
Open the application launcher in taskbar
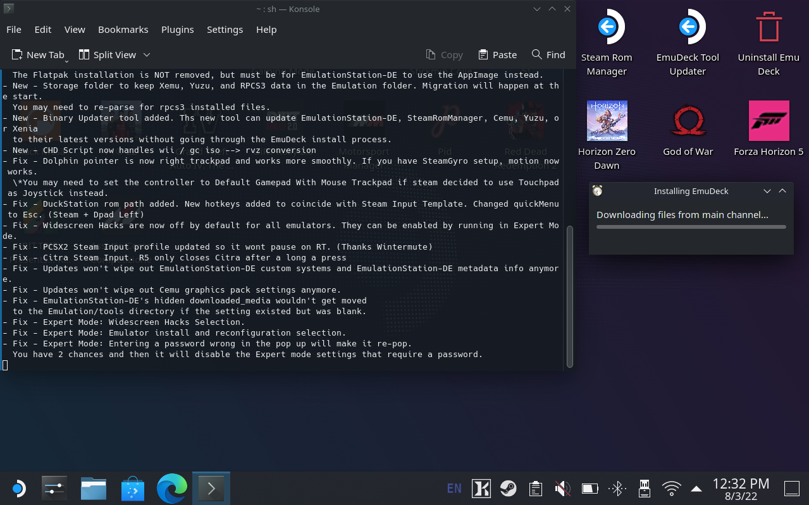point(18,488)
